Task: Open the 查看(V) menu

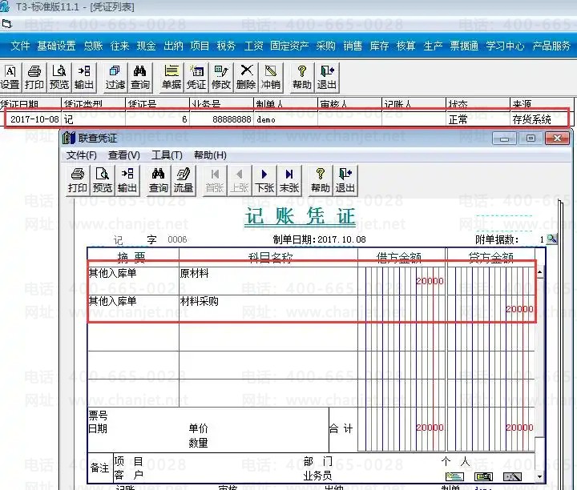Action: pos(124,155)
